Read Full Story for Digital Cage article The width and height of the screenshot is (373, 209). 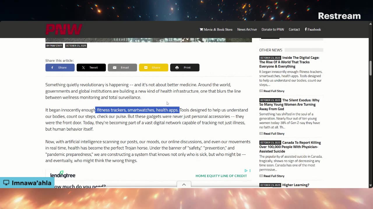point(274,91)
